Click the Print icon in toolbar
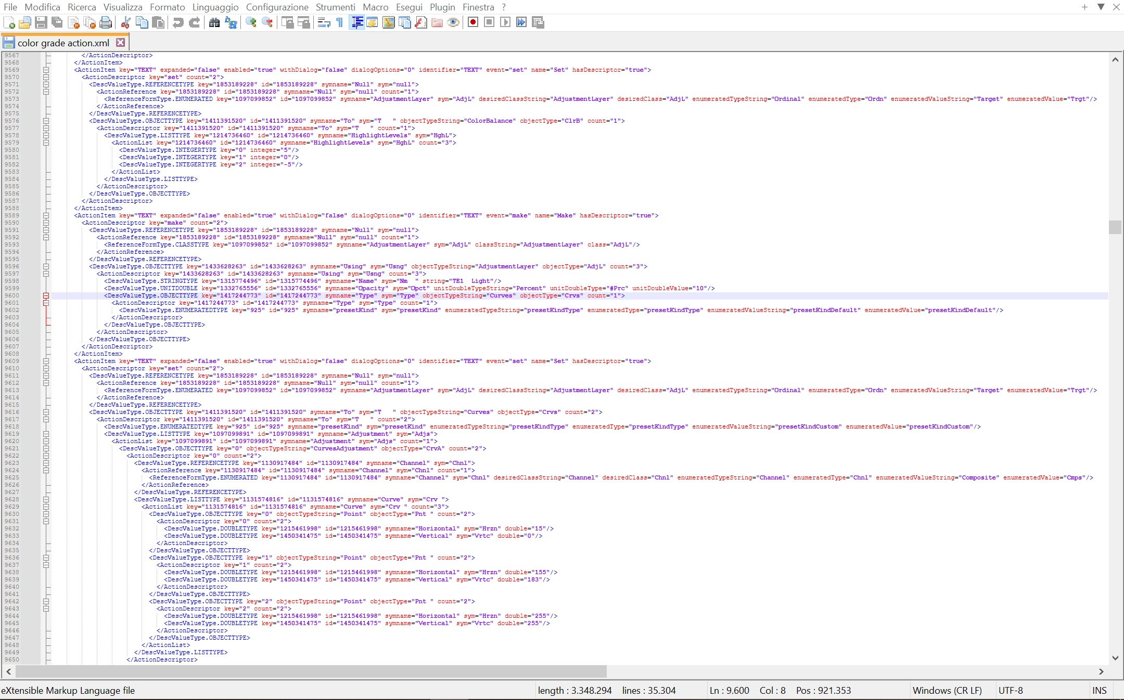The image size is (1124, 700). click(x=106, y=22)
